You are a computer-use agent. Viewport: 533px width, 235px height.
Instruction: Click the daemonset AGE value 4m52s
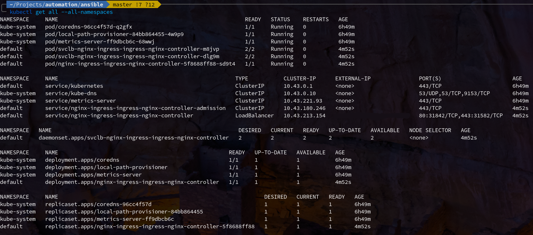[x=469, y=138]
